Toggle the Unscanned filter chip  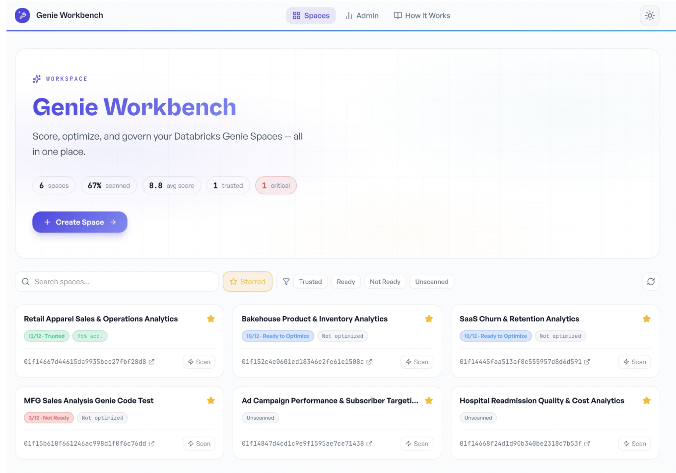tap(432, 282)
